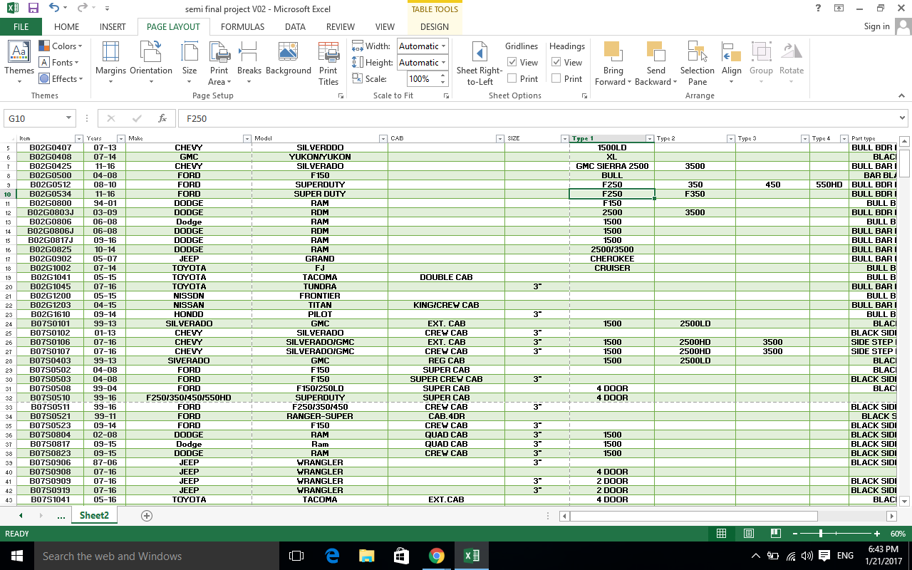
Task: Click the vertical scrollbar thumb
Action: [905, 163]
